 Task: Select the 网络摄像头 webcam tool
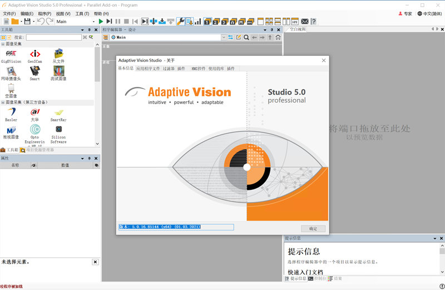pos(11,73)
